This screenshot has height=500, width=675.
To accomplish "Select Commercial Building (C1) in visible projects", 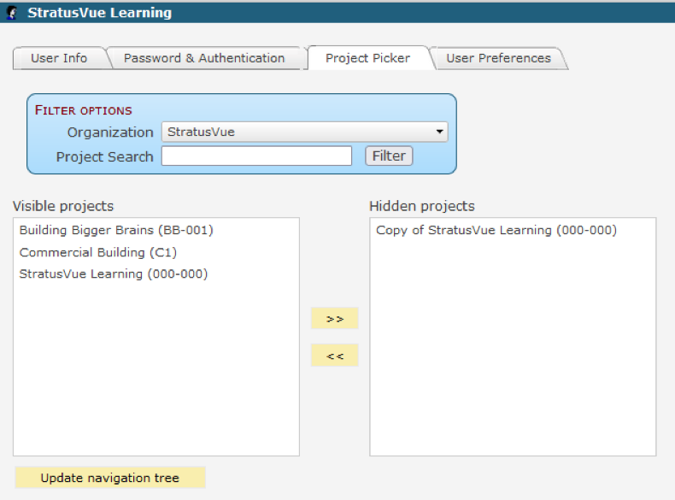I will coord(98,252).
